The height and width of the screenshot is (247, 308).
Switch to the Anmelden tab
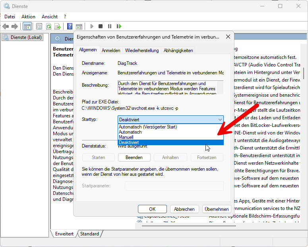[x=111, y=51]
